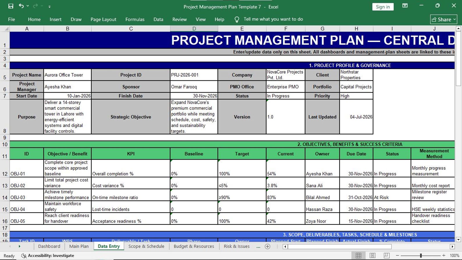Click the Share button

coord(443,19)
